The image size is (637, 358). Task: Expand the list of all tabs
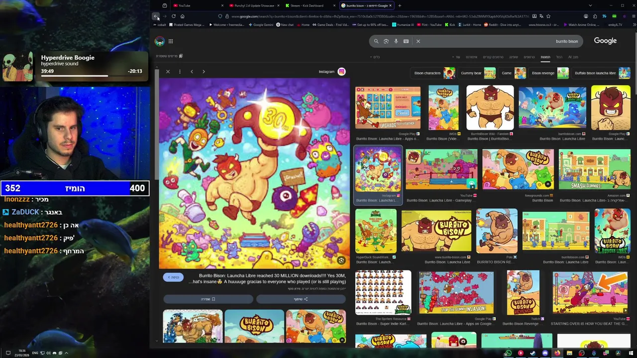(590, 5)
